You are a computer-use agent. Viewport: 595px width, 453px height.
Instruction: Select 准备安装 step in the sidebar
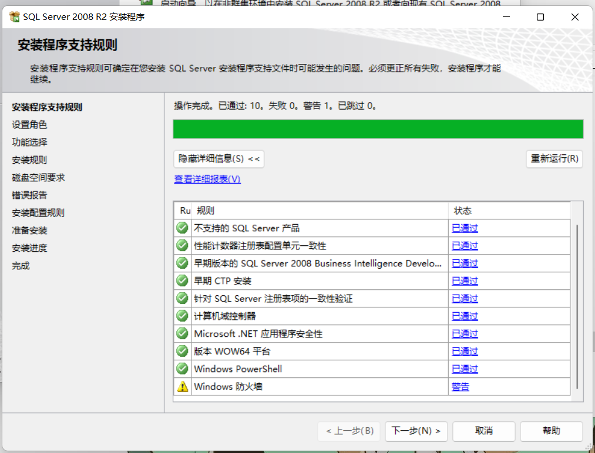tap(29, 231)
